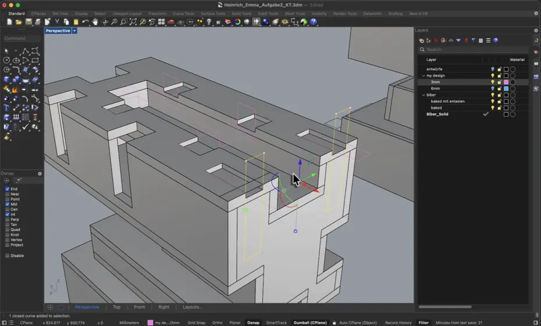Click the Cut scissors icon
Viewport: 541px width, 326px height.
(x=57, y=22)
